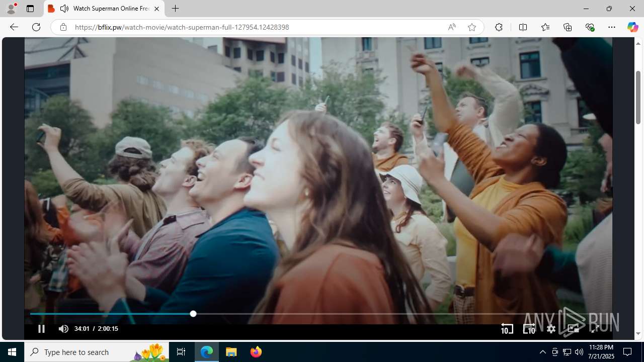Enable Split screen view
The height and width of the screenshot is (362, 644).
point(523,27)
